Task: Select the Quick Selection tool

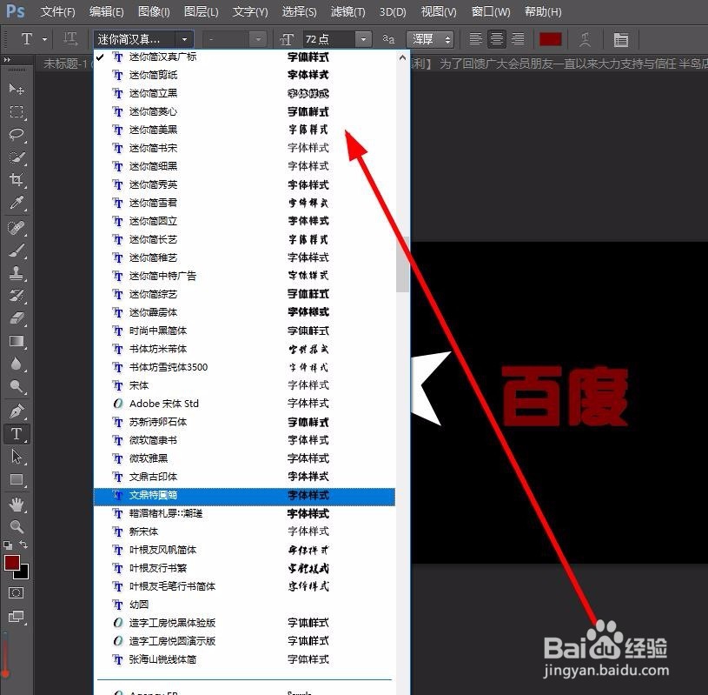Action: 17,157
